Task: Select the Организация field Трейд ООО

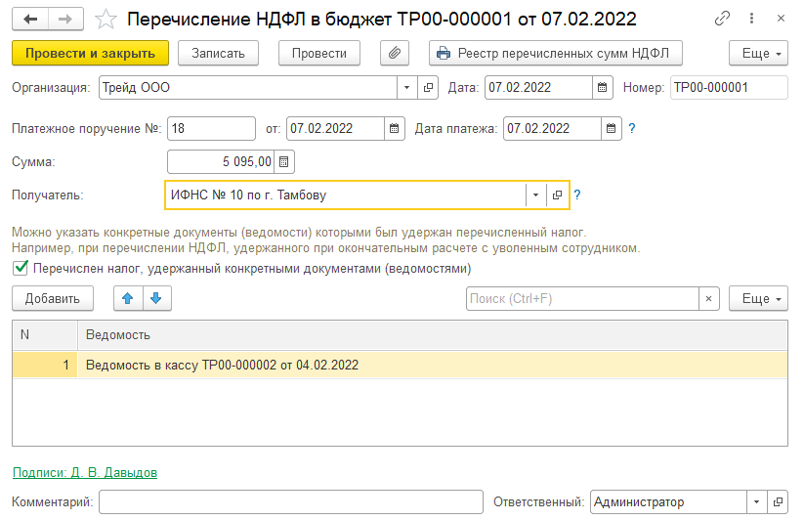Action: click(248, 88)
